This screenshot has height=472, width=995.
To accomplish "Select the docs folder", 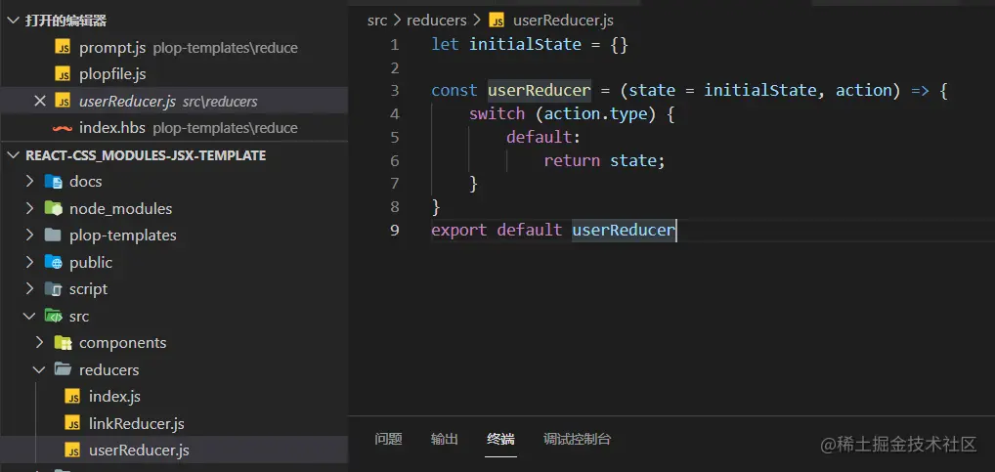I will [x=86, y=182].
